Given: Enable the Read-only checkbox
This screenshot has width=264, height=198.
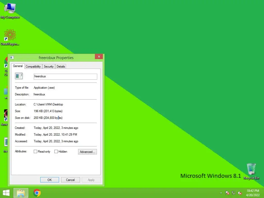Looking at the screenshot, I should [x=35, y=152].
